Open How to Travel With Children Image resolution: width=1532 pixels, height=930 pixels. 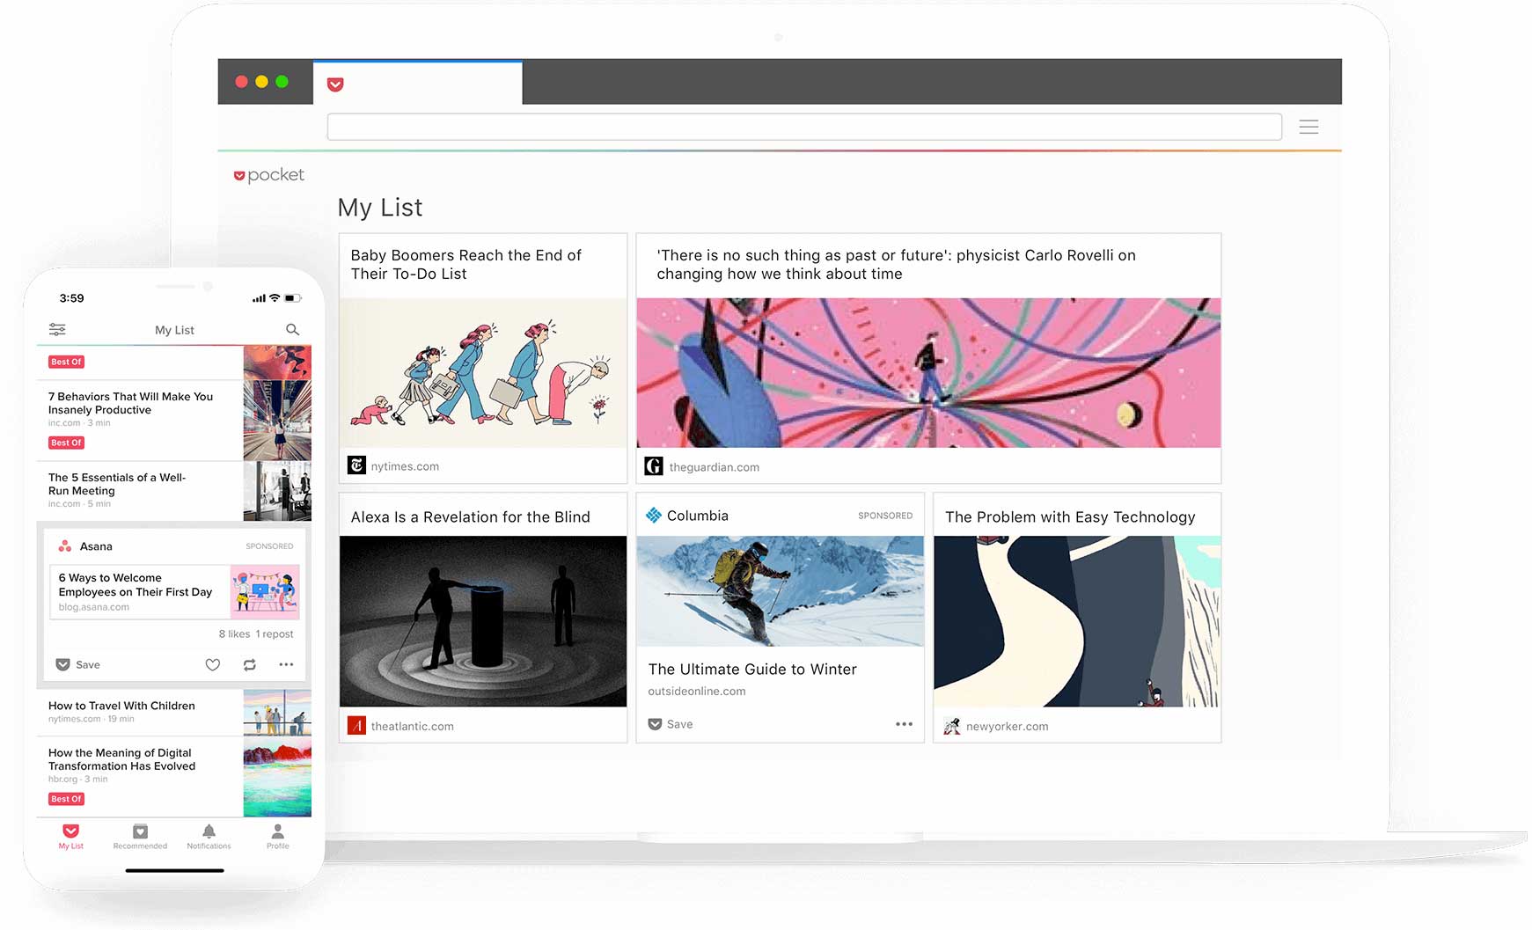point(121,706)
